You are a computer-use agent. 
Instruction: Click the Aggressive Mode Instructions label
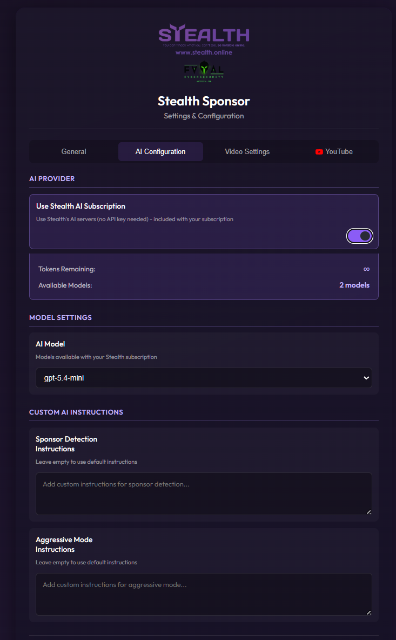click(x=64, y=544)
